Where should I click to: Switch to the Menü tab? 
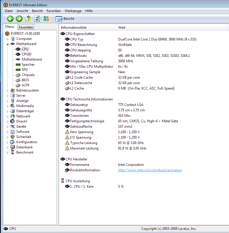coord(10,27)
